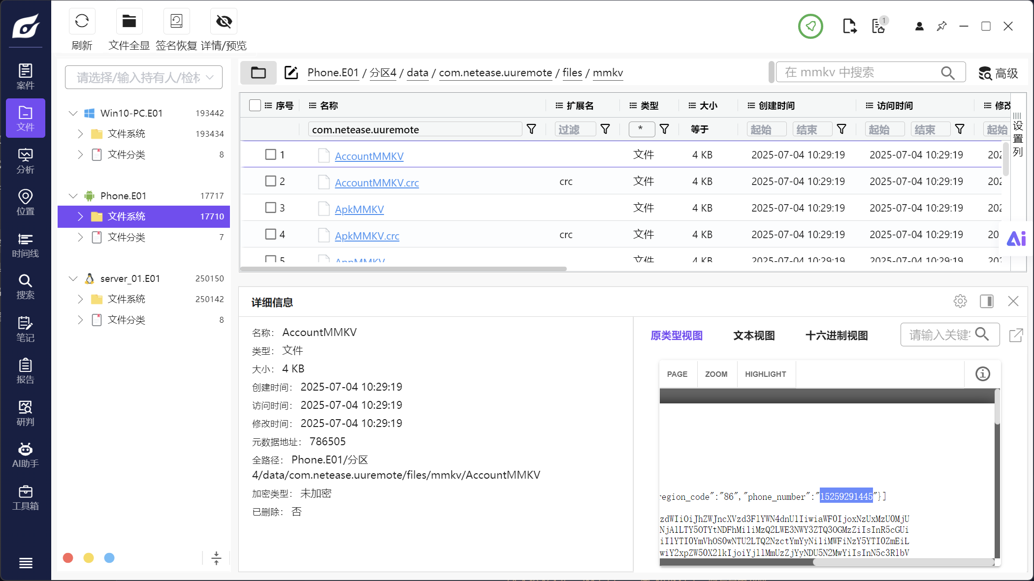The width and height of the screenshot is (1034, 581).
Task: Click the edit path pencil icon
Action: (x=291, y=73)
